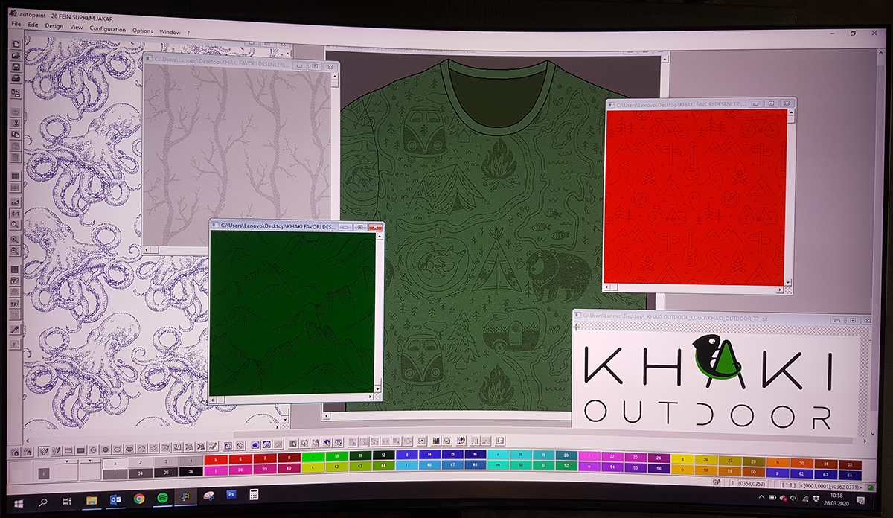Select red color swatch labeled b

pos(216,459)
